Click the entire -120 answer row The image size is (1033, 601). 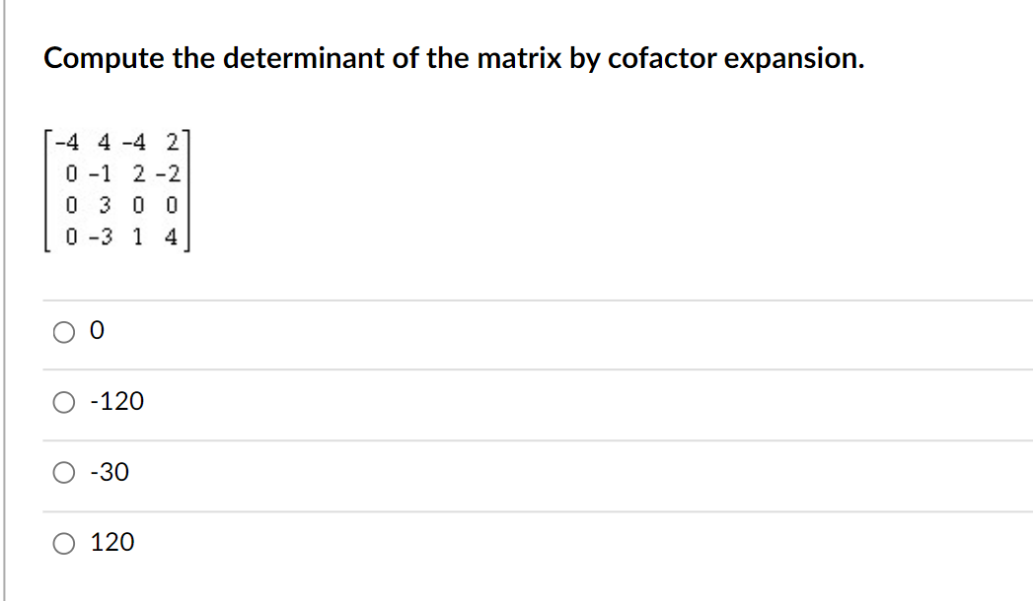coord(513,402)
